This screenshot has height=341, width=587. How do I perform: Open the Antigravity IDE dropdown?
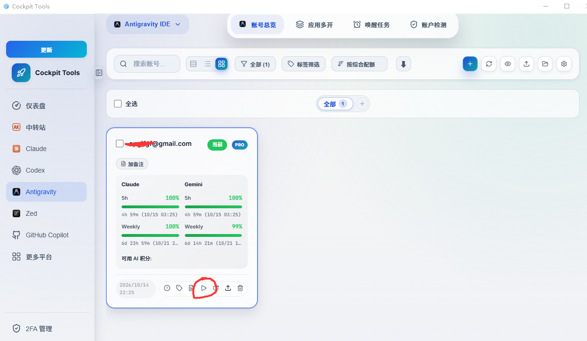[147, 24]
